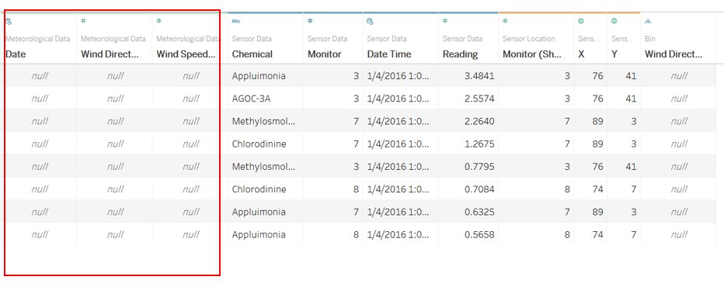Click Appluimonia in the 0.5658 reading row
Image resolution: width=724 pixels, height=287 pixels.
pyautogui.click(x=259, y=235)
